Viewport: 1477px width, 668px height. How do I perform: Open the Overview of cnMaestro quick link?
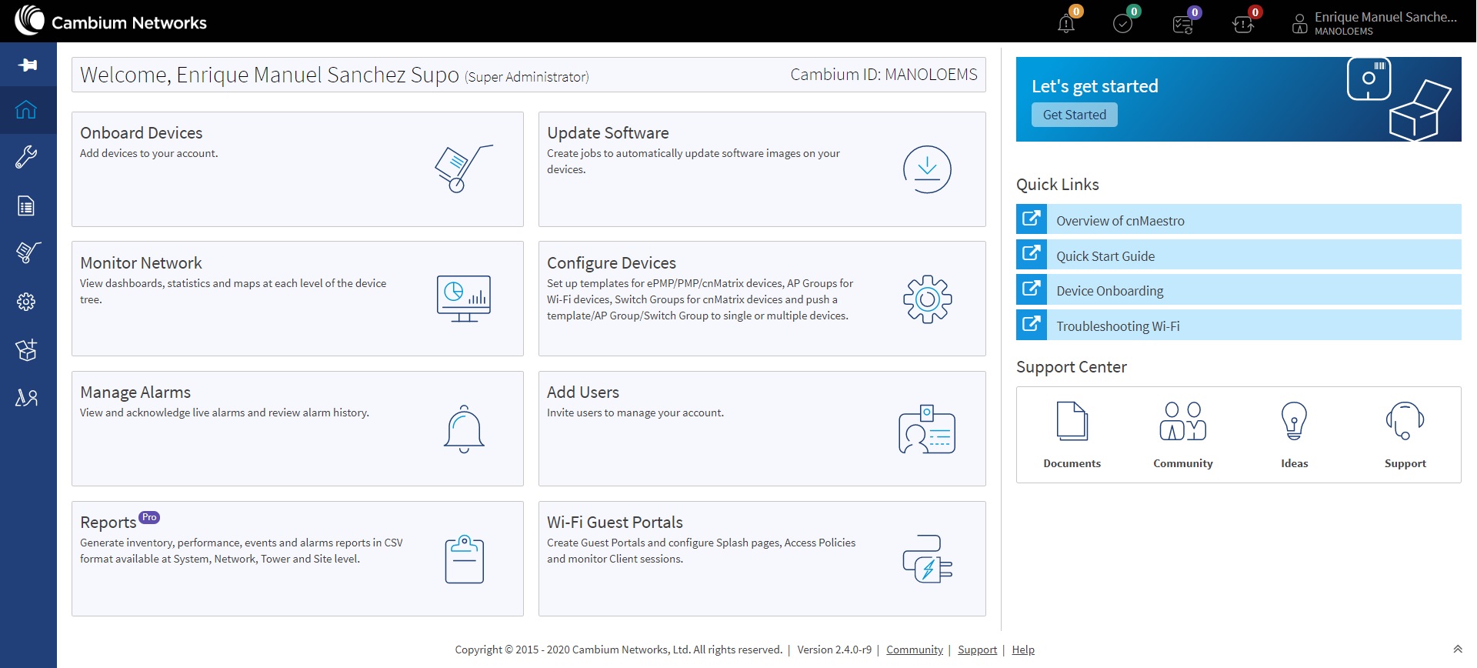point(1239,219)
